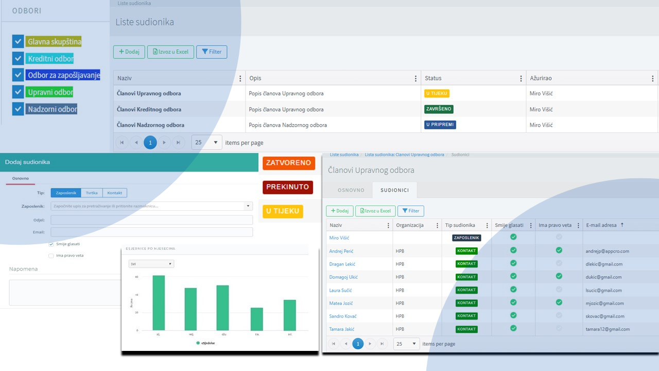This screenshot has width=659, height=371.
Task: Uncheck the Odbor za zapošljavanje checkbox
Action: [x=18, y=75]
